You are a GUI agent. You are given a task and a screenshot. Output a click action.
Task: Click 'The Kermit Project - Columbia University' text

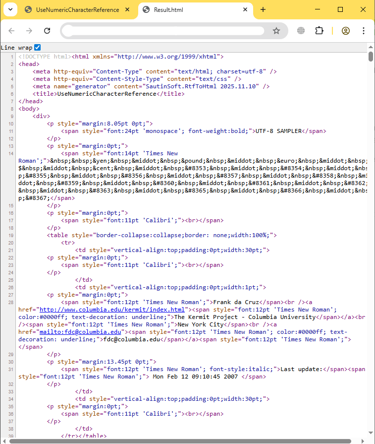pos(245,317)
